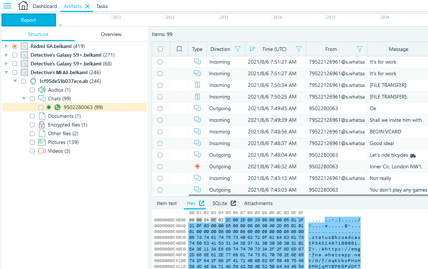This screenshot has width=428, height=269.
Task: Click the Pictures image icon
Action: pos(42,142)
